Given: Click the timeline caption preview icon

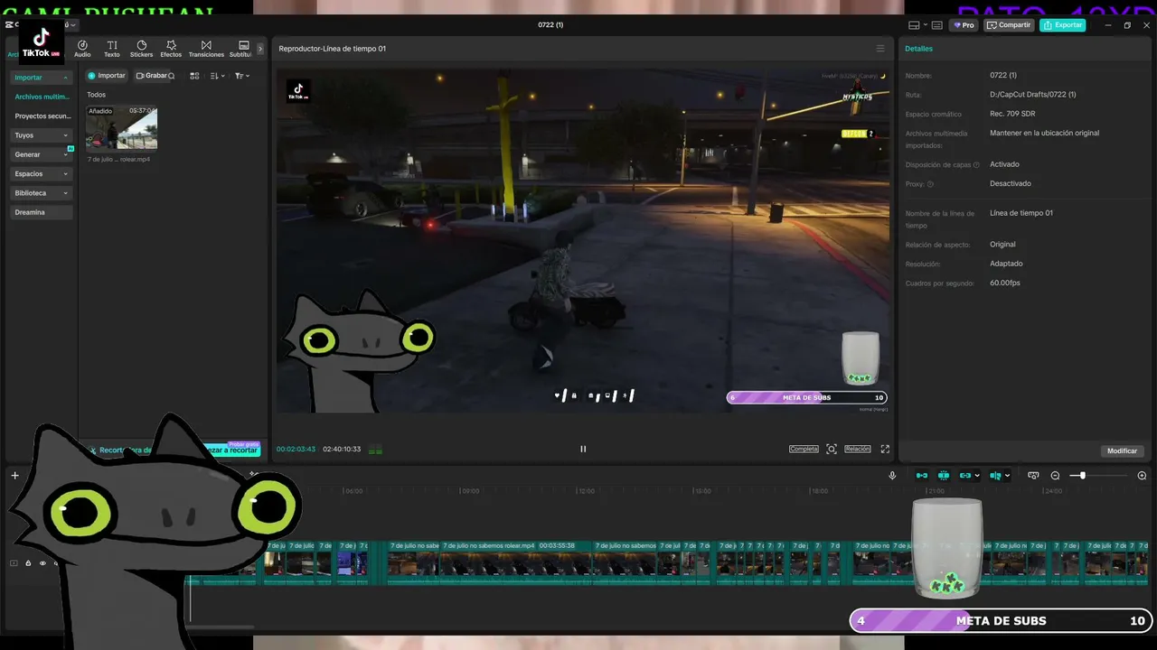Looking at the screenshot, I should click(1033, 476).
